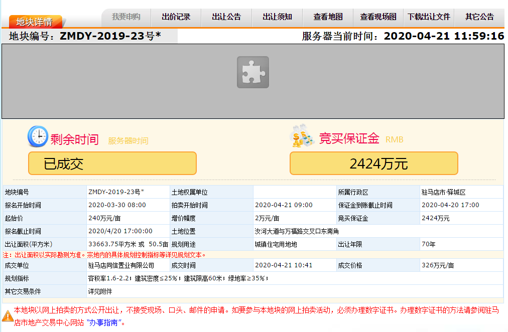Open the 出让公告 announcement tab
508x332 pixels.
point(226,16)
